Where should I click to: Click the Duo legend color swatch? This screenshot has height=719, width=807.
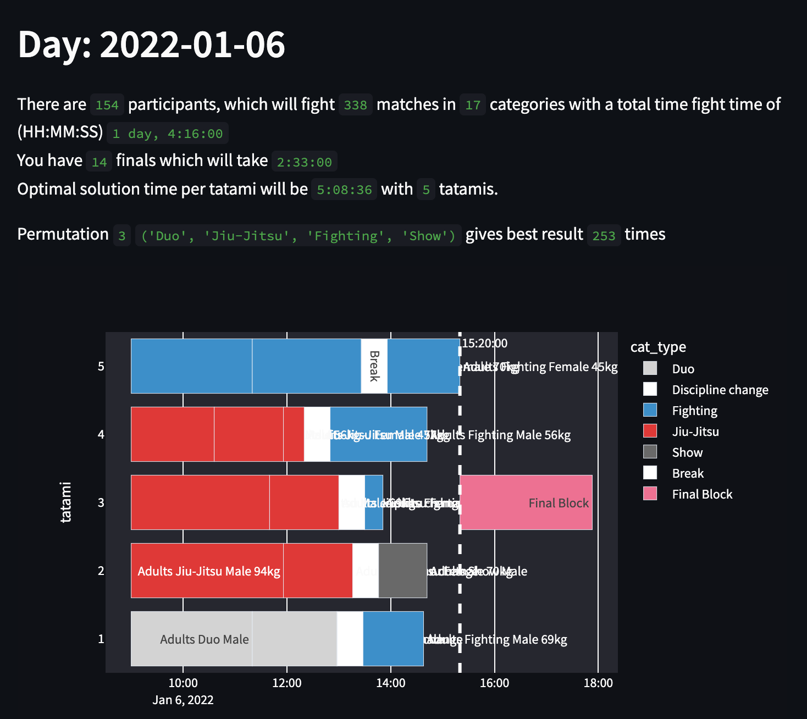[650, 368]
